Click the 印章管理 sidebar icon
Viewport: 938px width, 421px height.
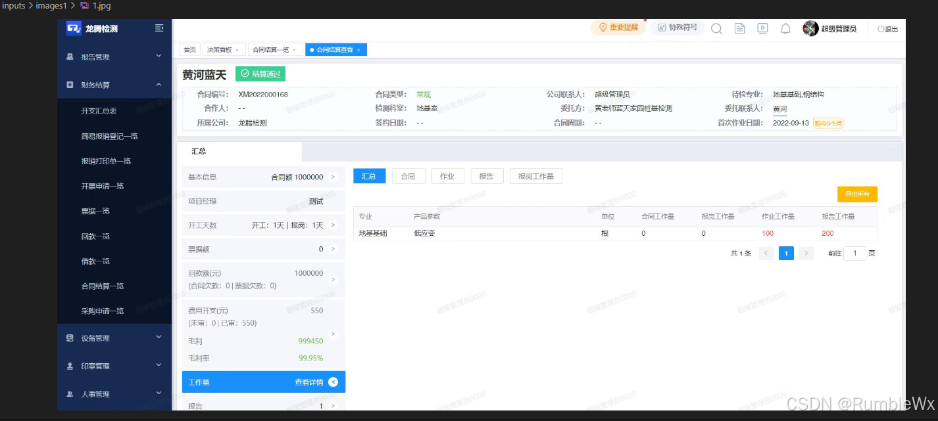70,366
